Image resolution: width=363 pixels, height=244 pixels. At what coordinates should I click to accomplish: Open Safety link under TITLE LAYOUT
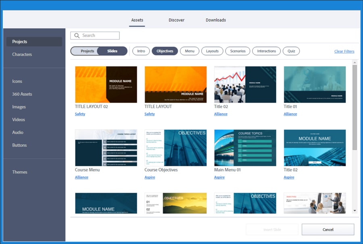pyautogui.click(x=150, y=114)
